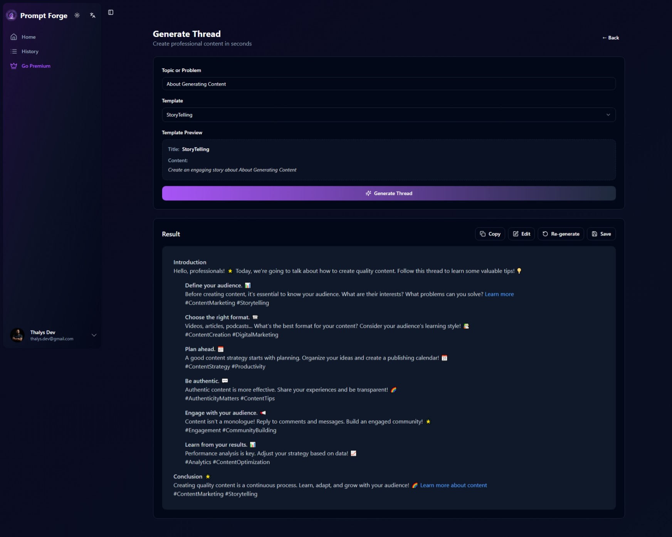
Task: Select the Edit pencil icon
Action: (x=516, y=234)
